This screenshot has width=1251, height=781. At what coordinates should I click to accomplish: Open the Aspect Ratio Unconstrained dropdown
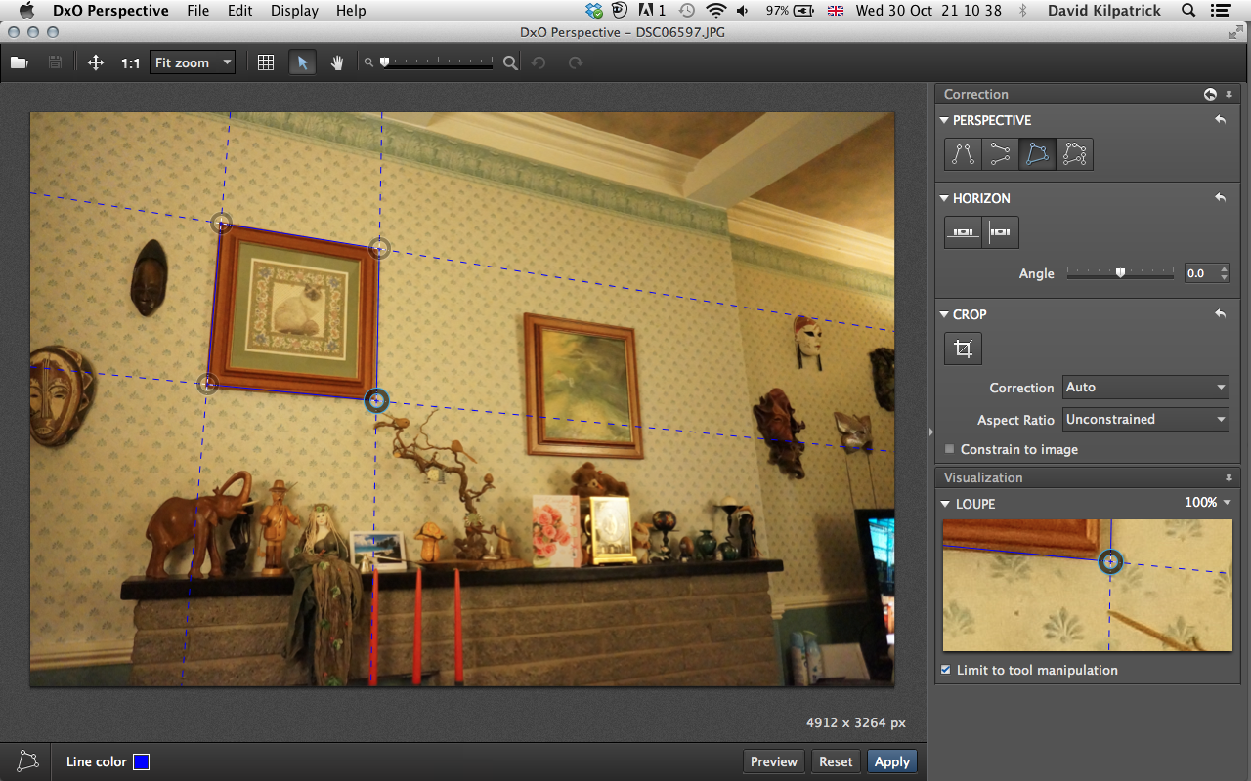tap(1145, 420)
